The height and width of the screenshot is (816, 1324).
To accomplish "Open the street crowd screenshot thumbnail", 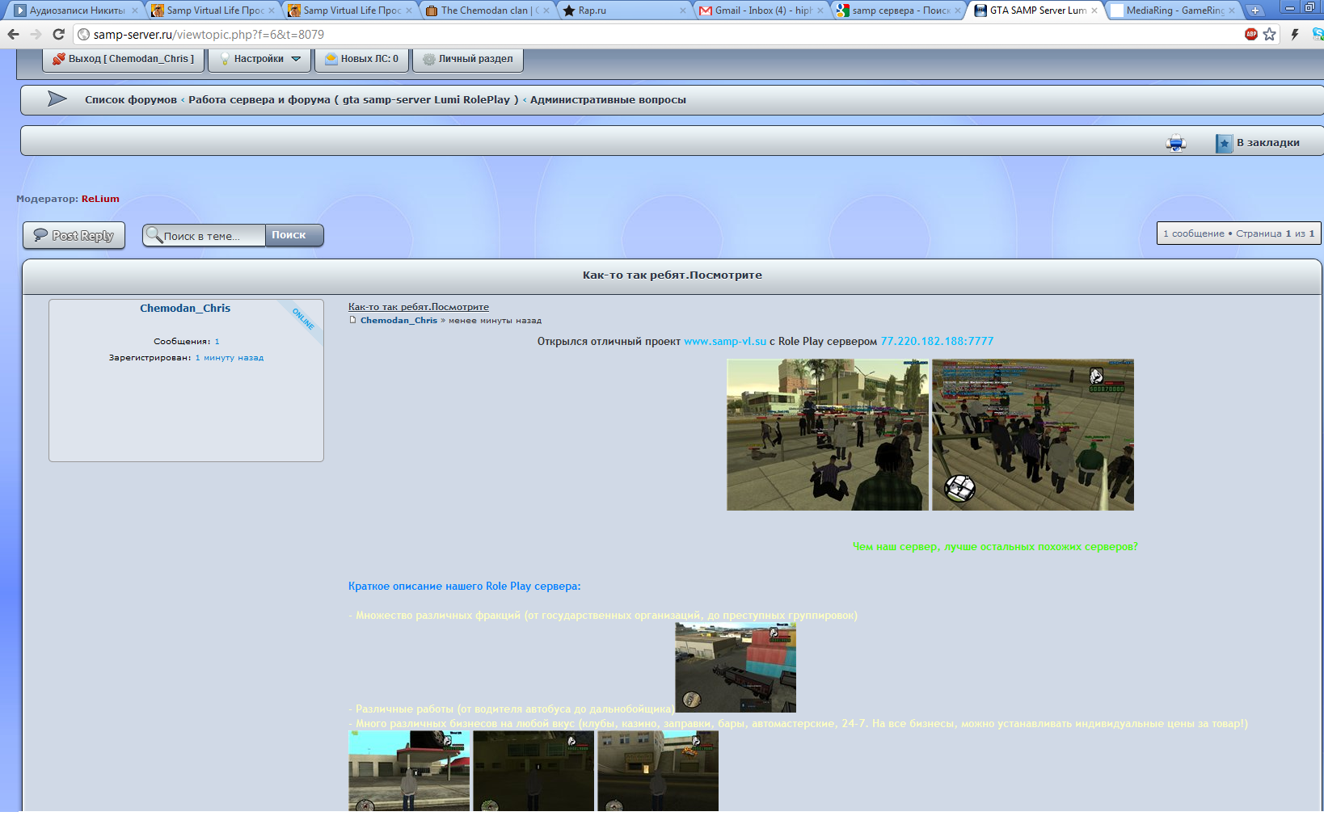I will (828, 435).
